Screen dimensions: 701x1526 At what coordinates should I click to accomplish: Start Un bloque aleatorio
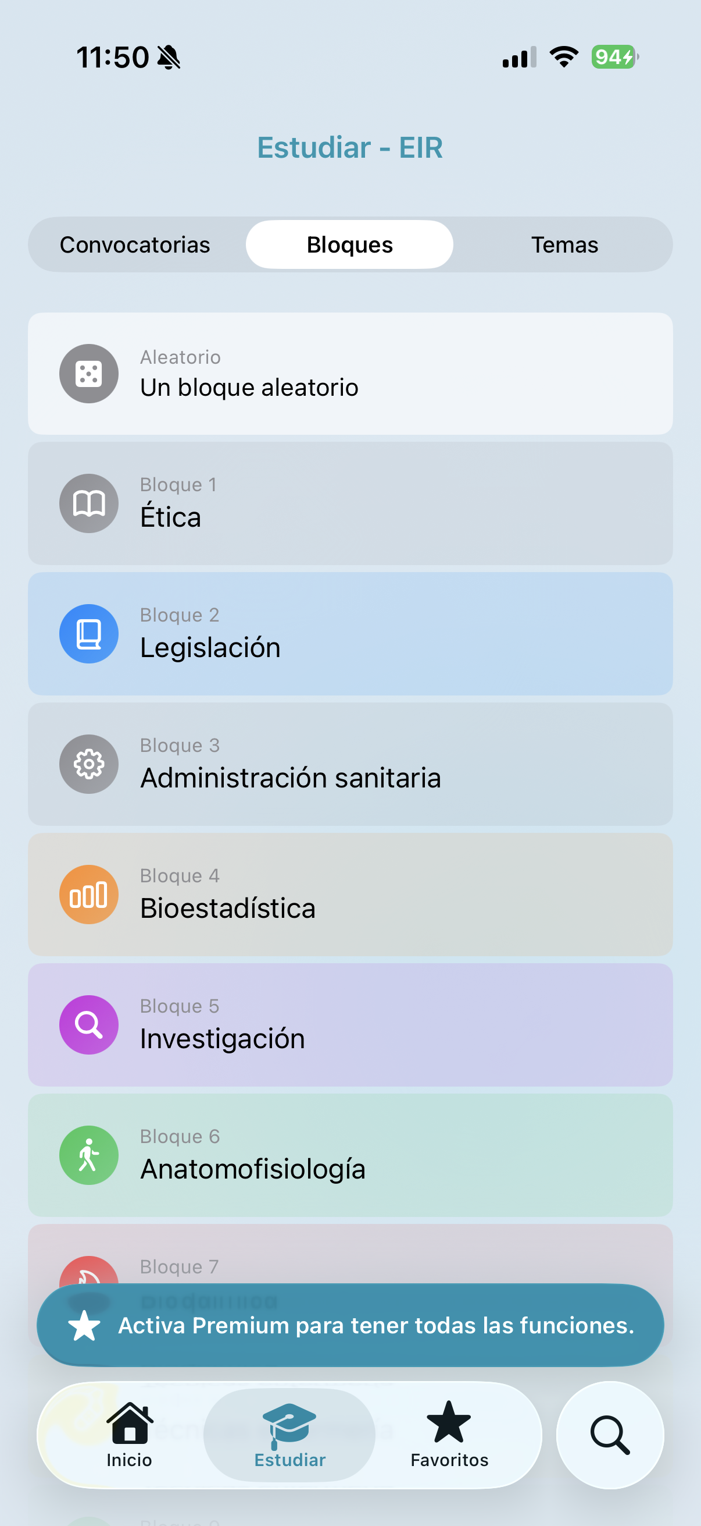click(x=350, y=374)
